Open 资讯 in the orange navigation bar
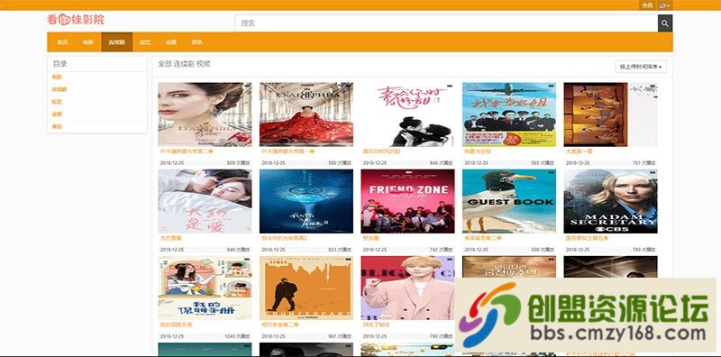Screen dimensions: 721x357 tap(196, 42)
